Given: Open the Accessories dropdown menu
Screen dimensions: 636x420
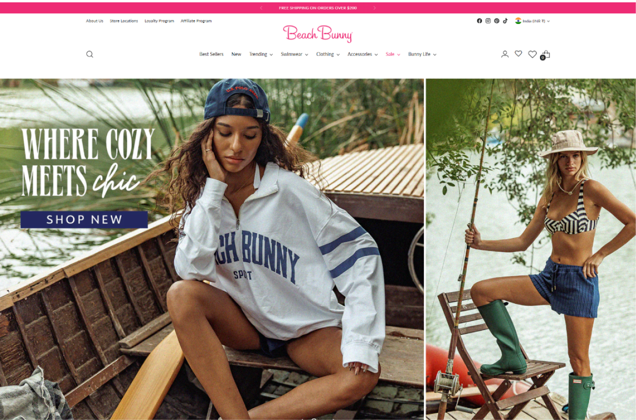Looking at the screenshot, I should [x=362, y=54].
